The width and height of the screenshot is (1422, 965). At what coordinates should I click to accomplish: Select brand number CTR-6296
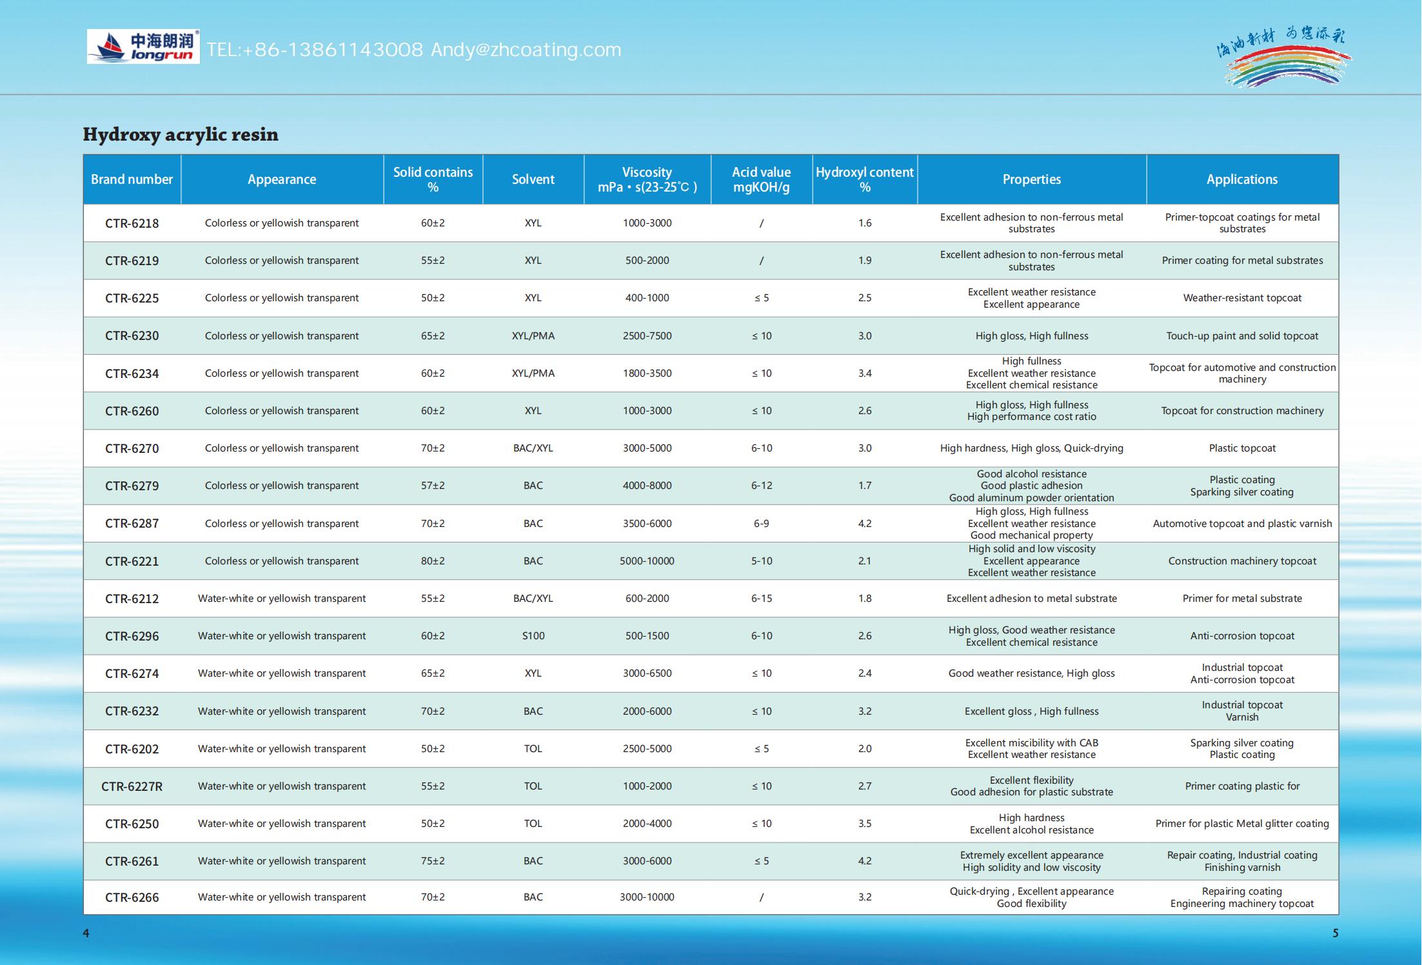click(x=132, y=636)
